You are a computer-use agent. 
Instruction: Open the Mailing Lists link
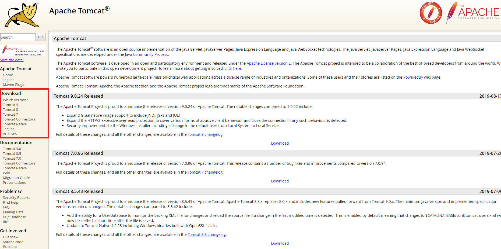[x=13, y=212]
